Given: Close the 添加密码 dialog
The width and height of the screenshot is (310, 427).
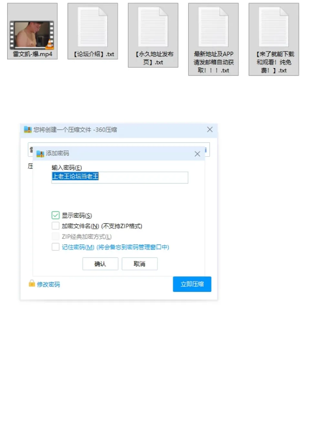Looking at the screenshot, I should coord(197,154).
